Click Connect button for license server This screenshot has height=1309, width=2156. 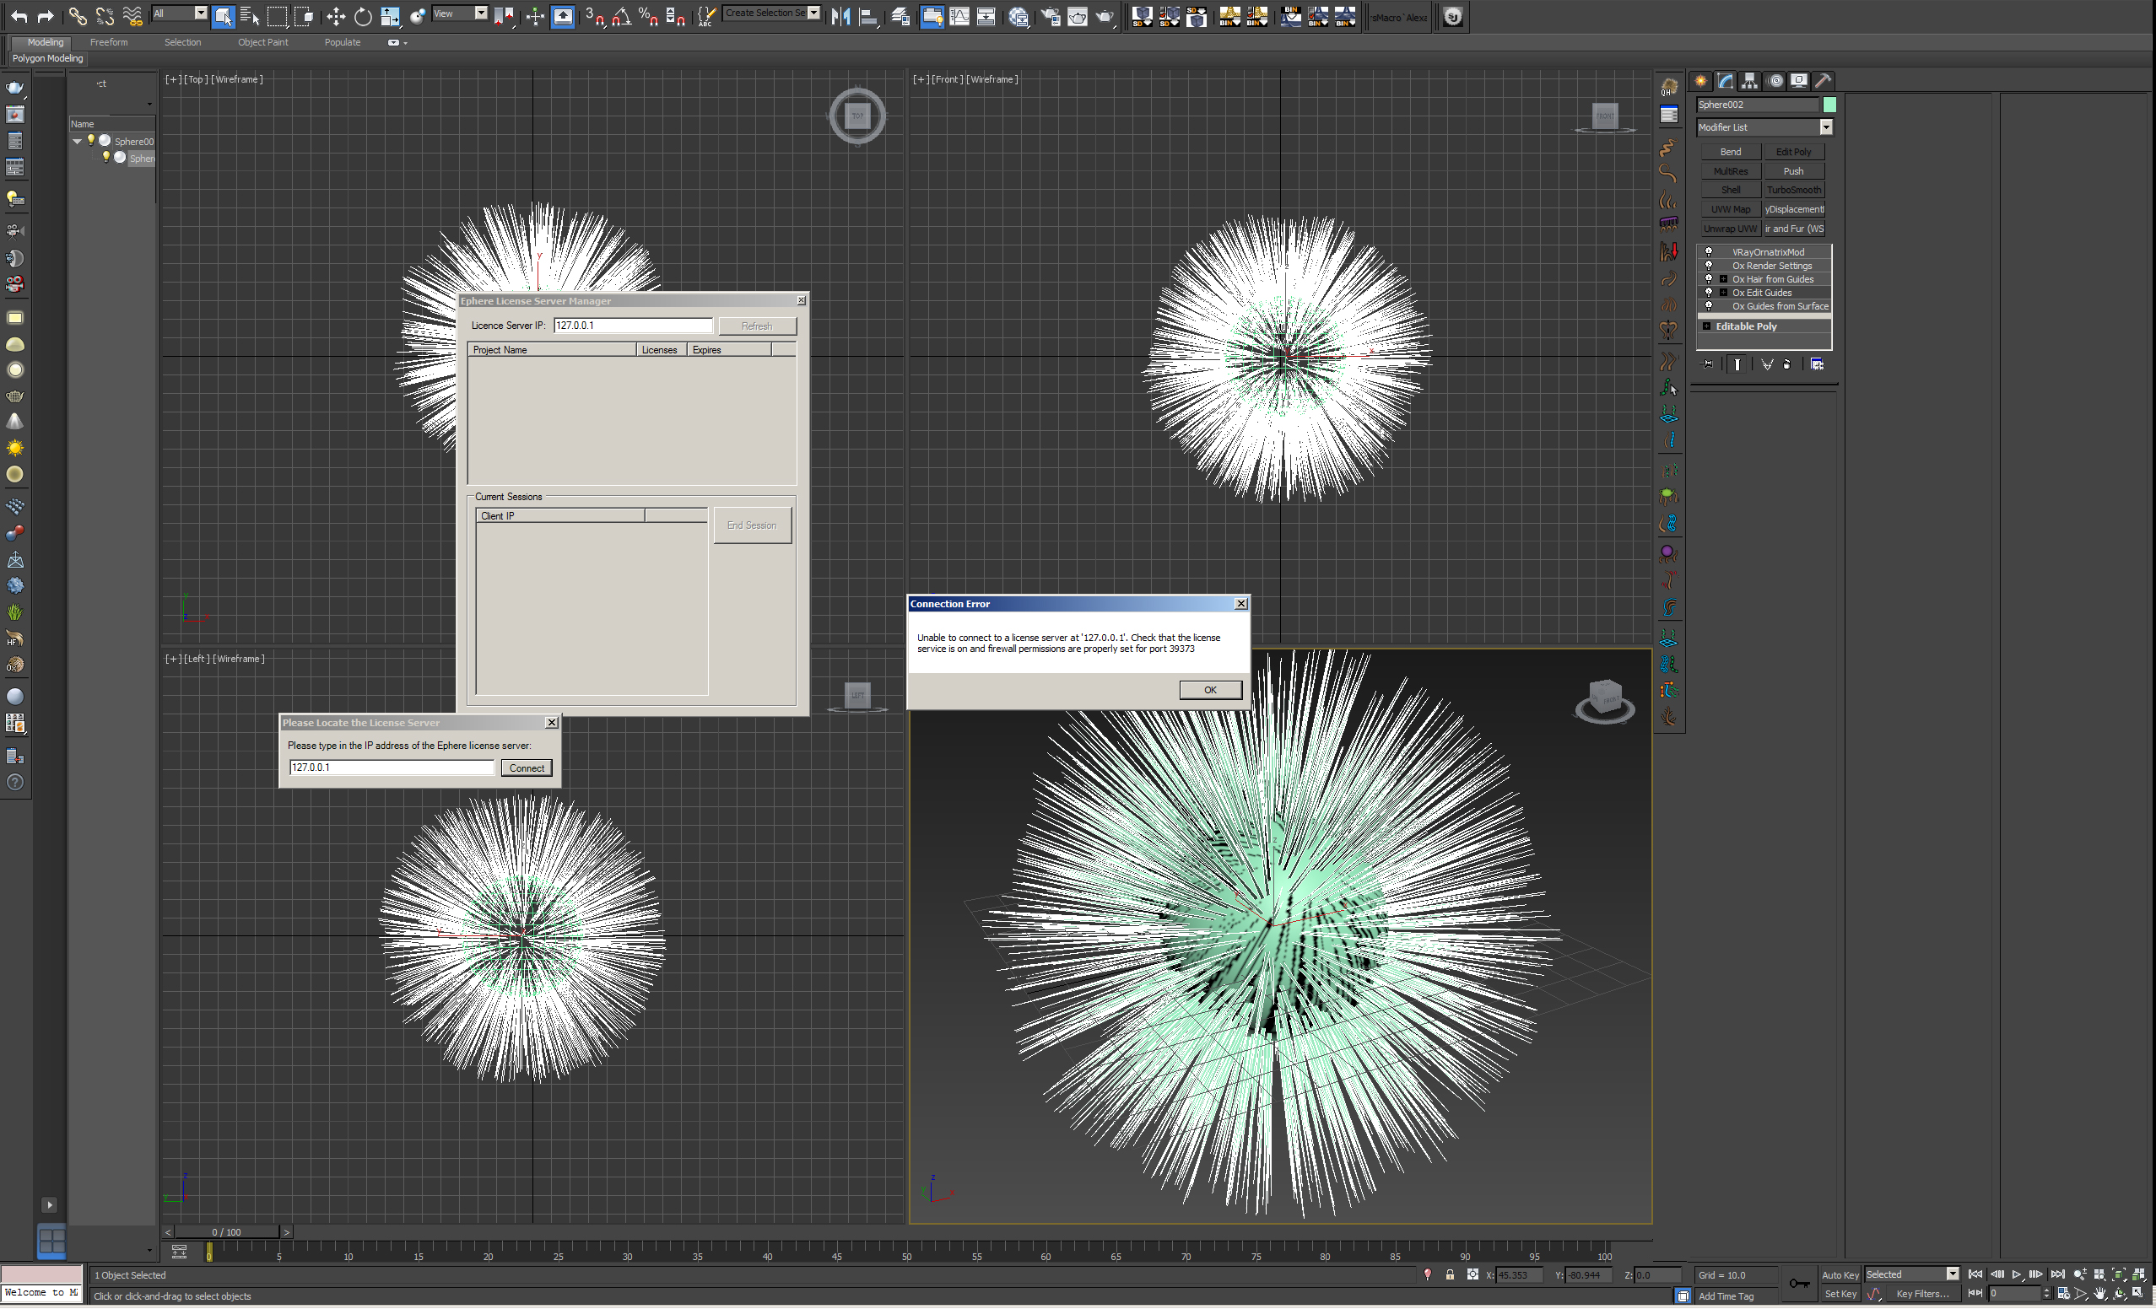pyautogui.click(x=527, y=767)
